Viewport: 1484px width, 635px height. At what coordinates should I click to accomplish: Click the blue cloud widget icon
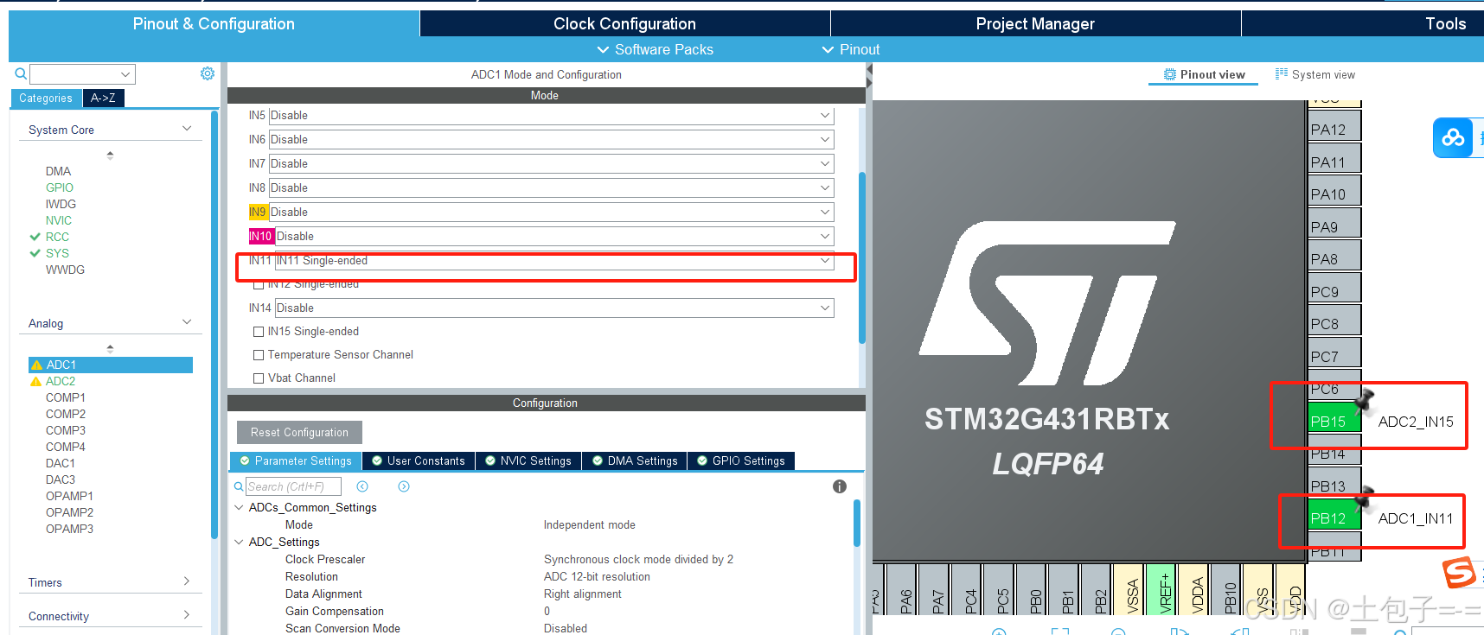1453,138
